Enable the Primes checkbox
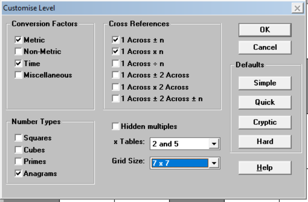Viewport: 308px width, 202px height. 19,162
